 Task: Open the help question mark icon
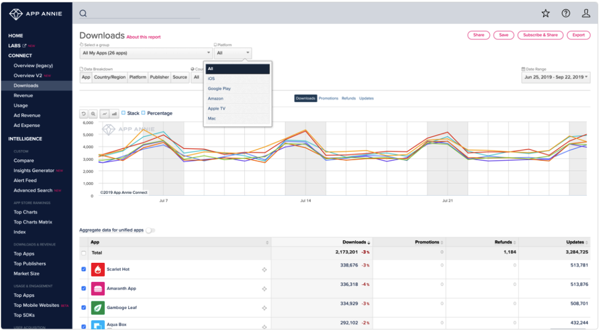(x=566, y=14)
